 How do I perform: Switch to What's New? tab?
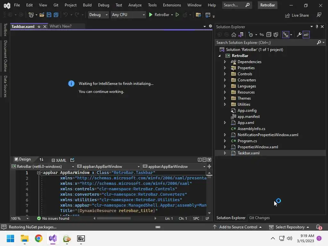61,26
